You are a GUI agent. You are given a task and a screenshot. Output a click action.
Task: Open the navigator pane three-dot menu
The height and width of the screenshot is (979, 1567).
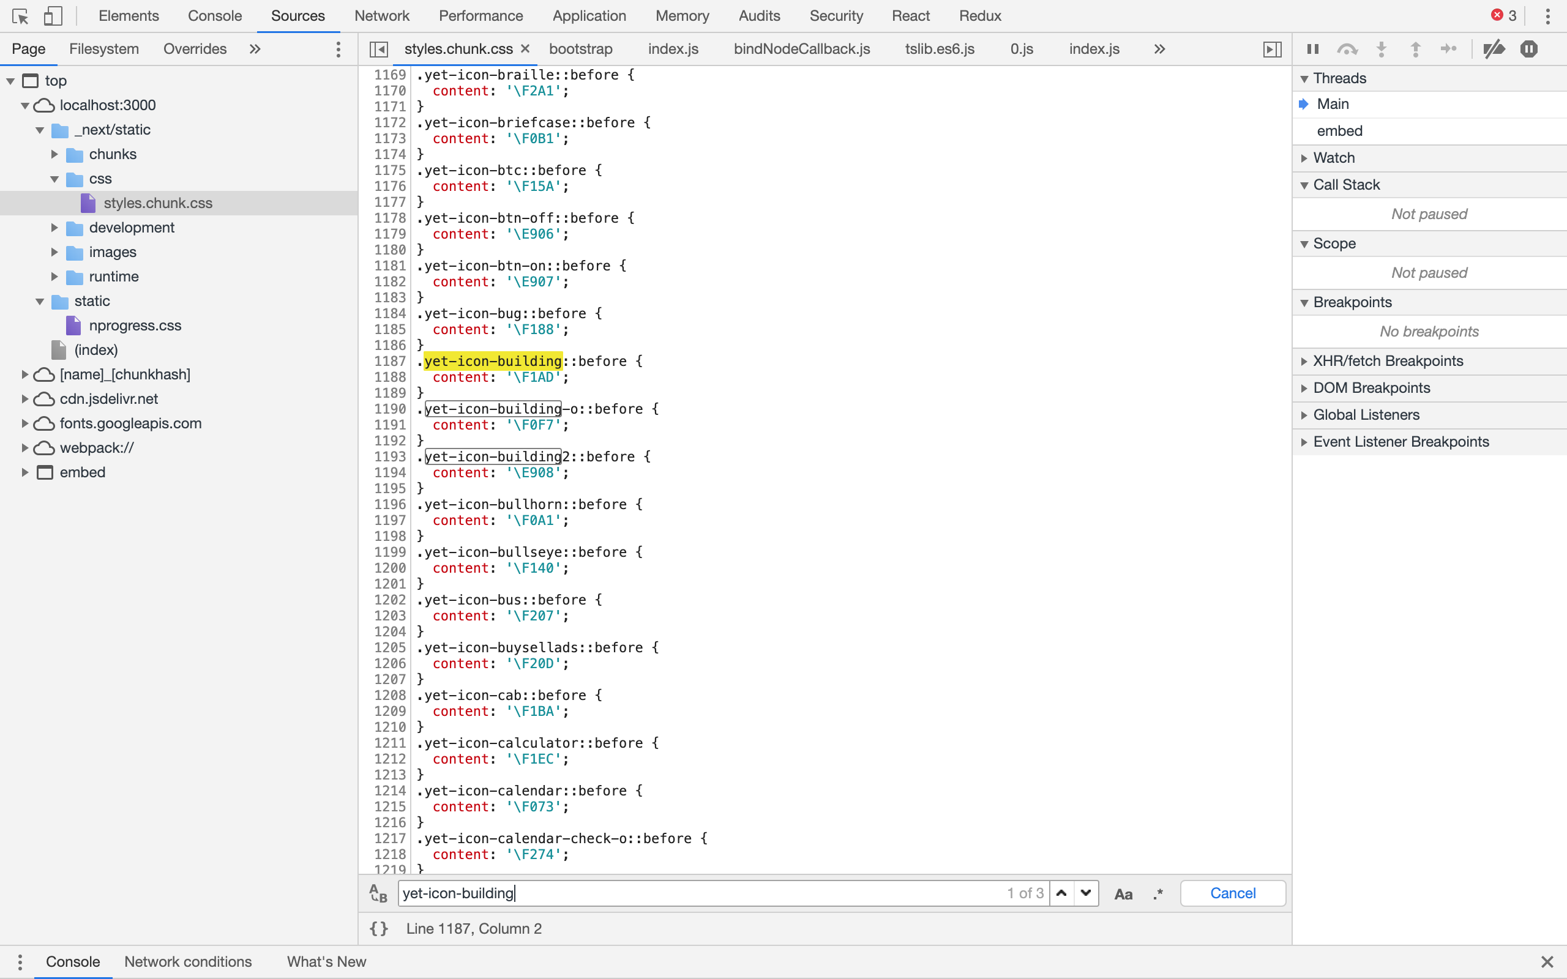click(338, 49)
